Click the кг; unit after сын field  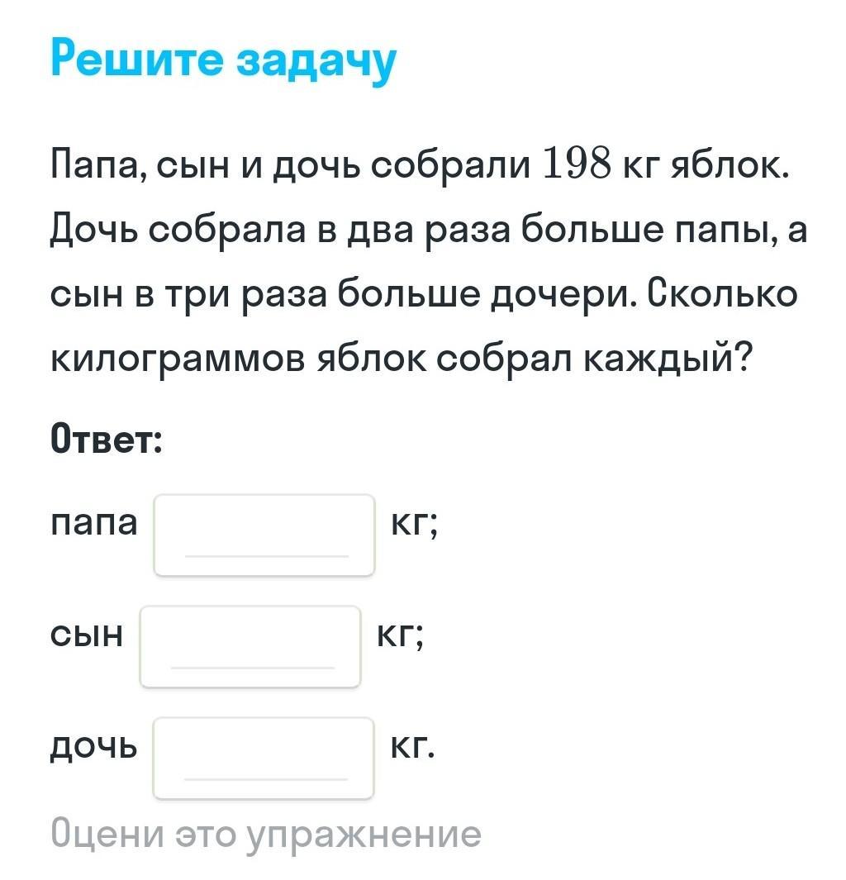pos(400,635)
